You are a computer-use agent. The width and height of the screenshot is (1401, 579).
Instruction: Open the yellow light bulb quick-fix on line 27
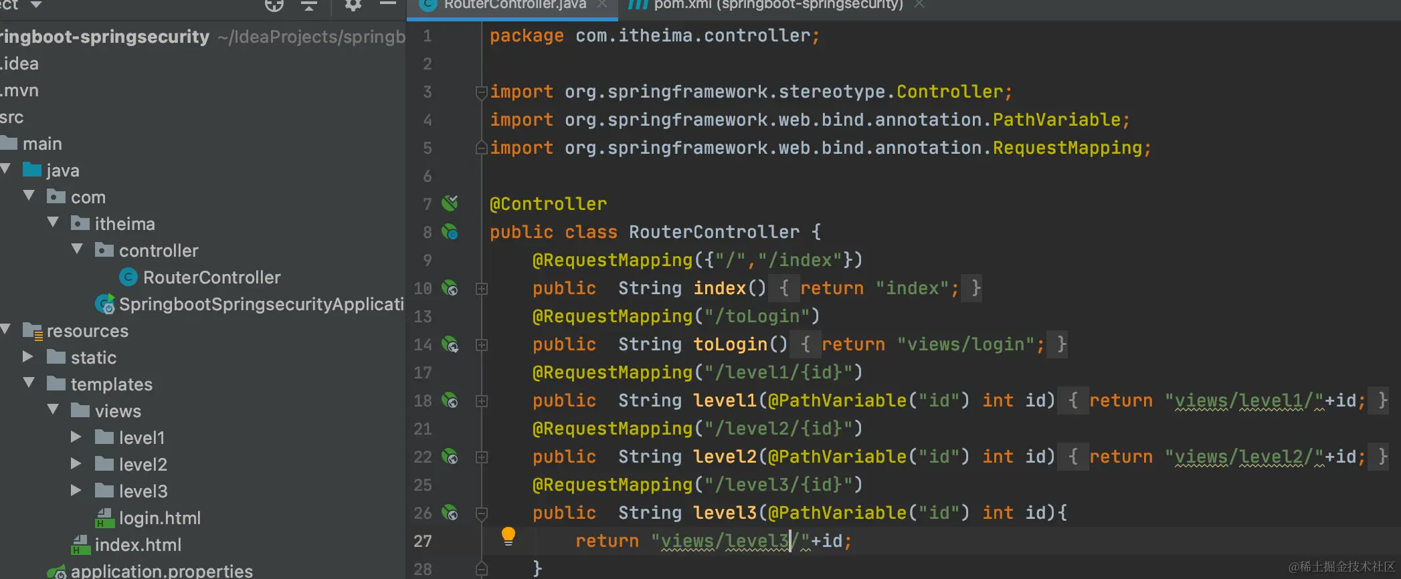[508, 536]
